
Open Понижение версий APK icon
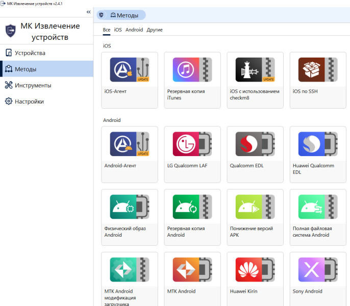tap(255, 207)
